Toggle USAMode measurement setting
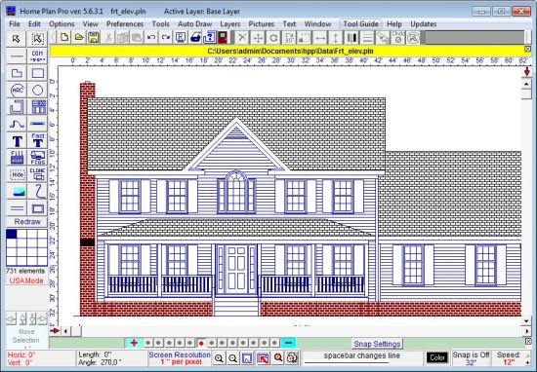 26,280
